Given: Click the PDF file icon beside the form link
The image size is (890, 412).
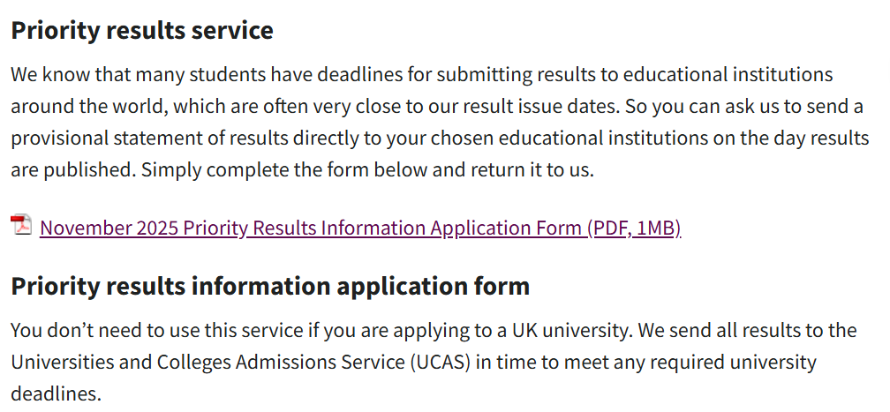Looking at the screenshot, I should (x=21, y=225).
